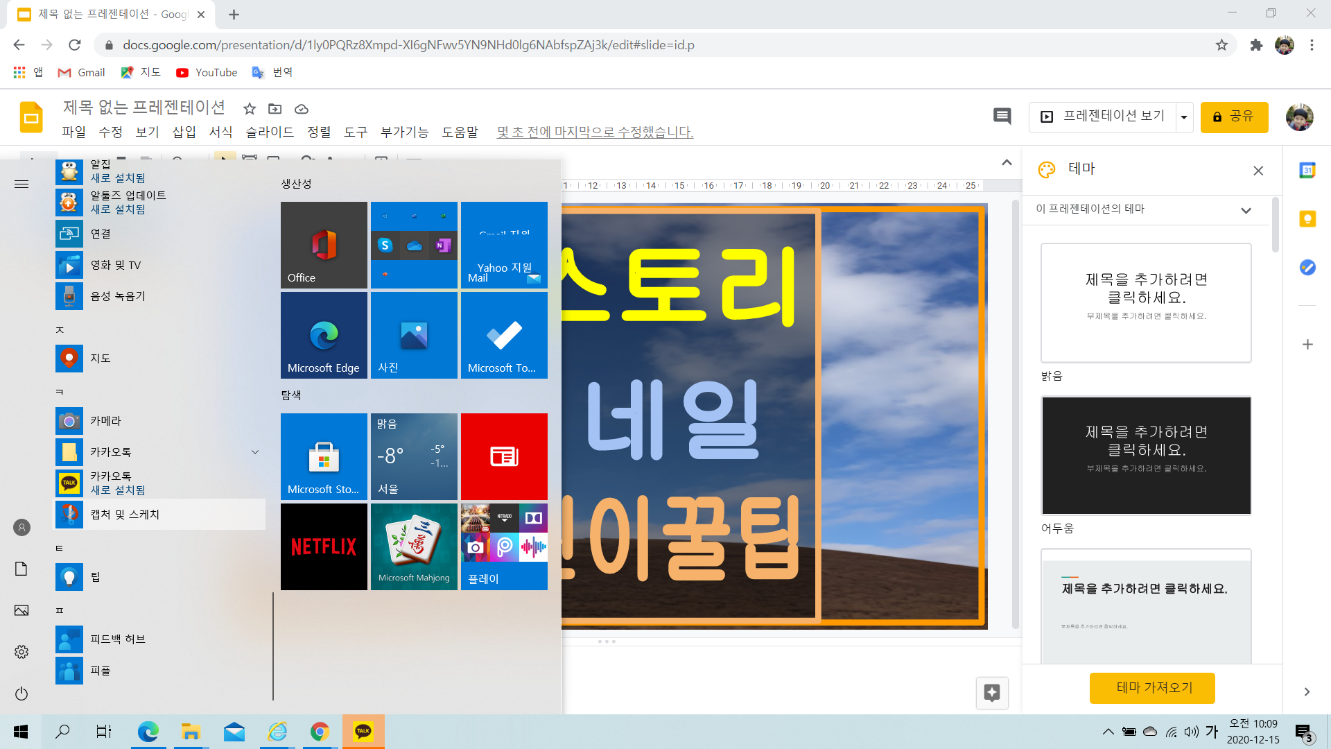The height and width of the screenshot is (749, 1331).
Task: Open the Office tile in Start menu
Action: click(324, 245)
